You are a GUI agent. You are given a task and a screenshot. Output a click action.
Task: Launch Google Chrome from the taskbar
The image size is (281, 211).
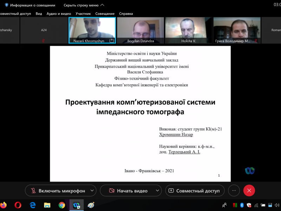pyautogui.click(x=62, y=205)
